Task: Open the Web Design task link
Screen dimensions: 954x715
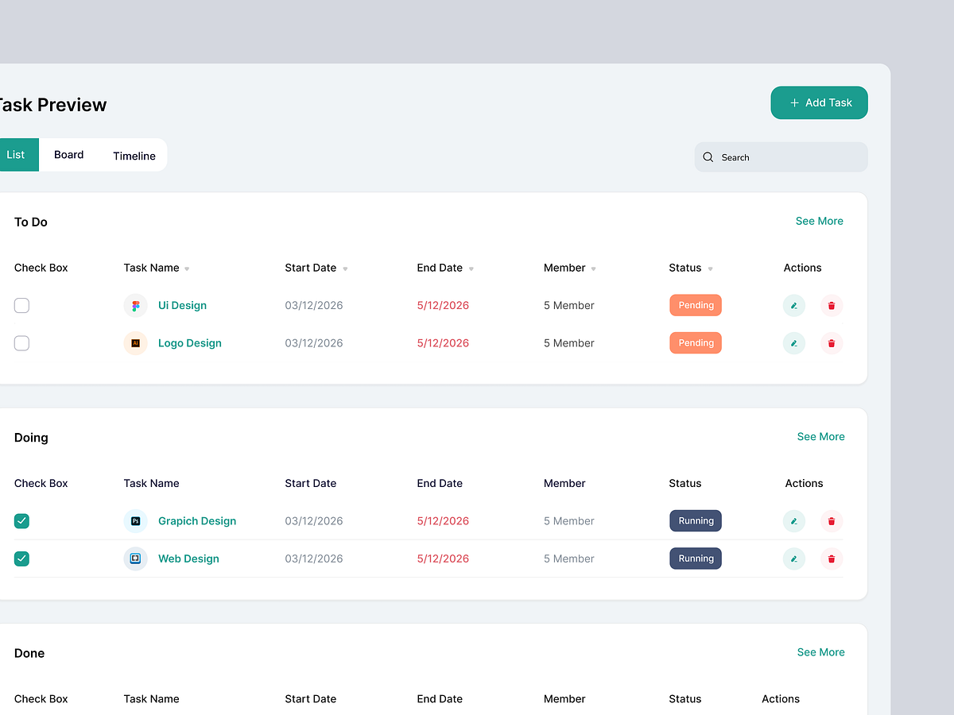Action: tap(188, 558)
